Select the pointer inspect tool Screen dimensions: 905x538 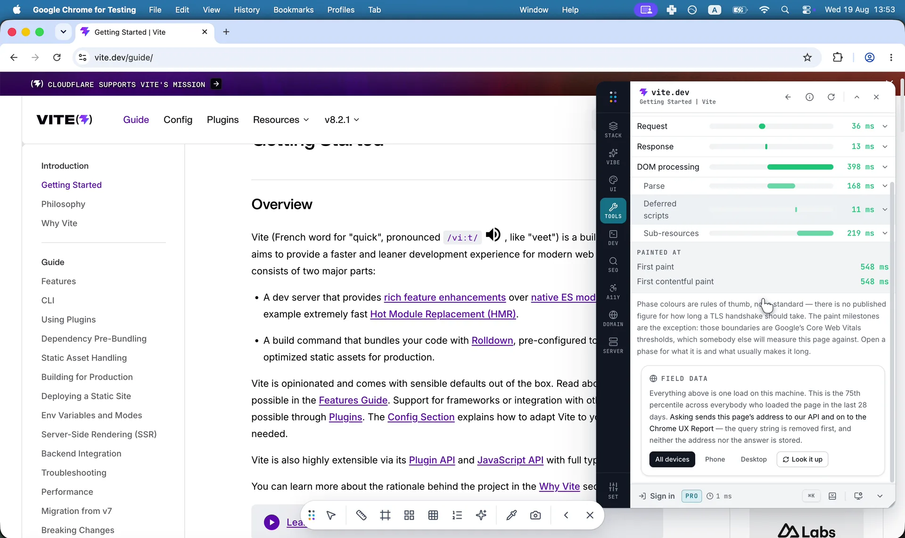[331, 515]
